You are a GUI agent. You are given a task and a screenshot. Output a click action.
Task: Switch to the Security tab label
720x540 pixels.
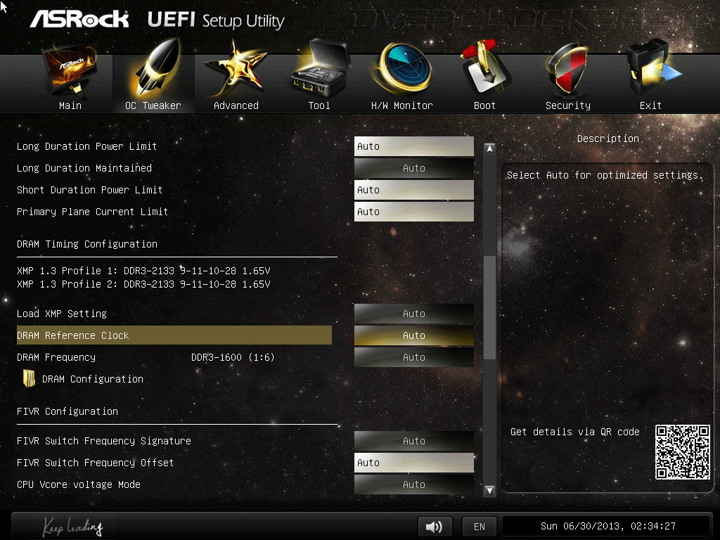[568, 105]
